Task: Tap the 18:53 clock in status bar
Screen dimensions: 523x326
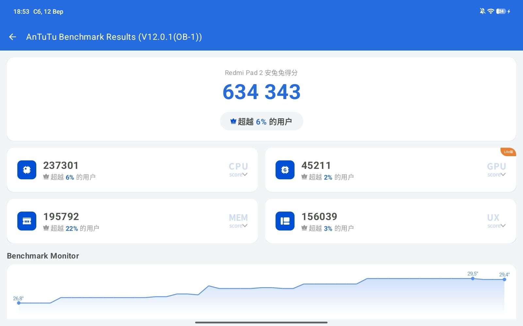Action: (x=21, y=11)
